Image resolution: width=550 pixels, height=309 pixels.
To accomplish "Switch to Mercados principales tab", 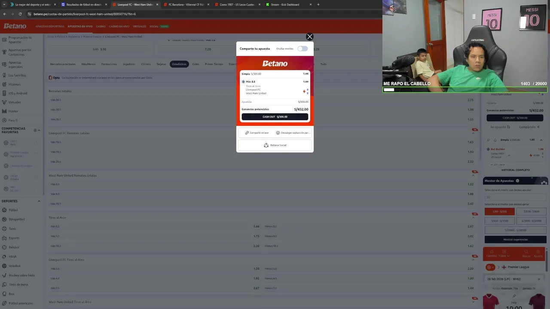I will tap(63, 64).
